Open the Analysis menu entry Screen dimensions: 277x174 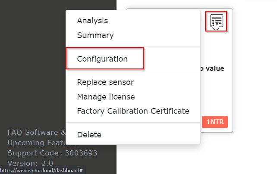[92, 20]
